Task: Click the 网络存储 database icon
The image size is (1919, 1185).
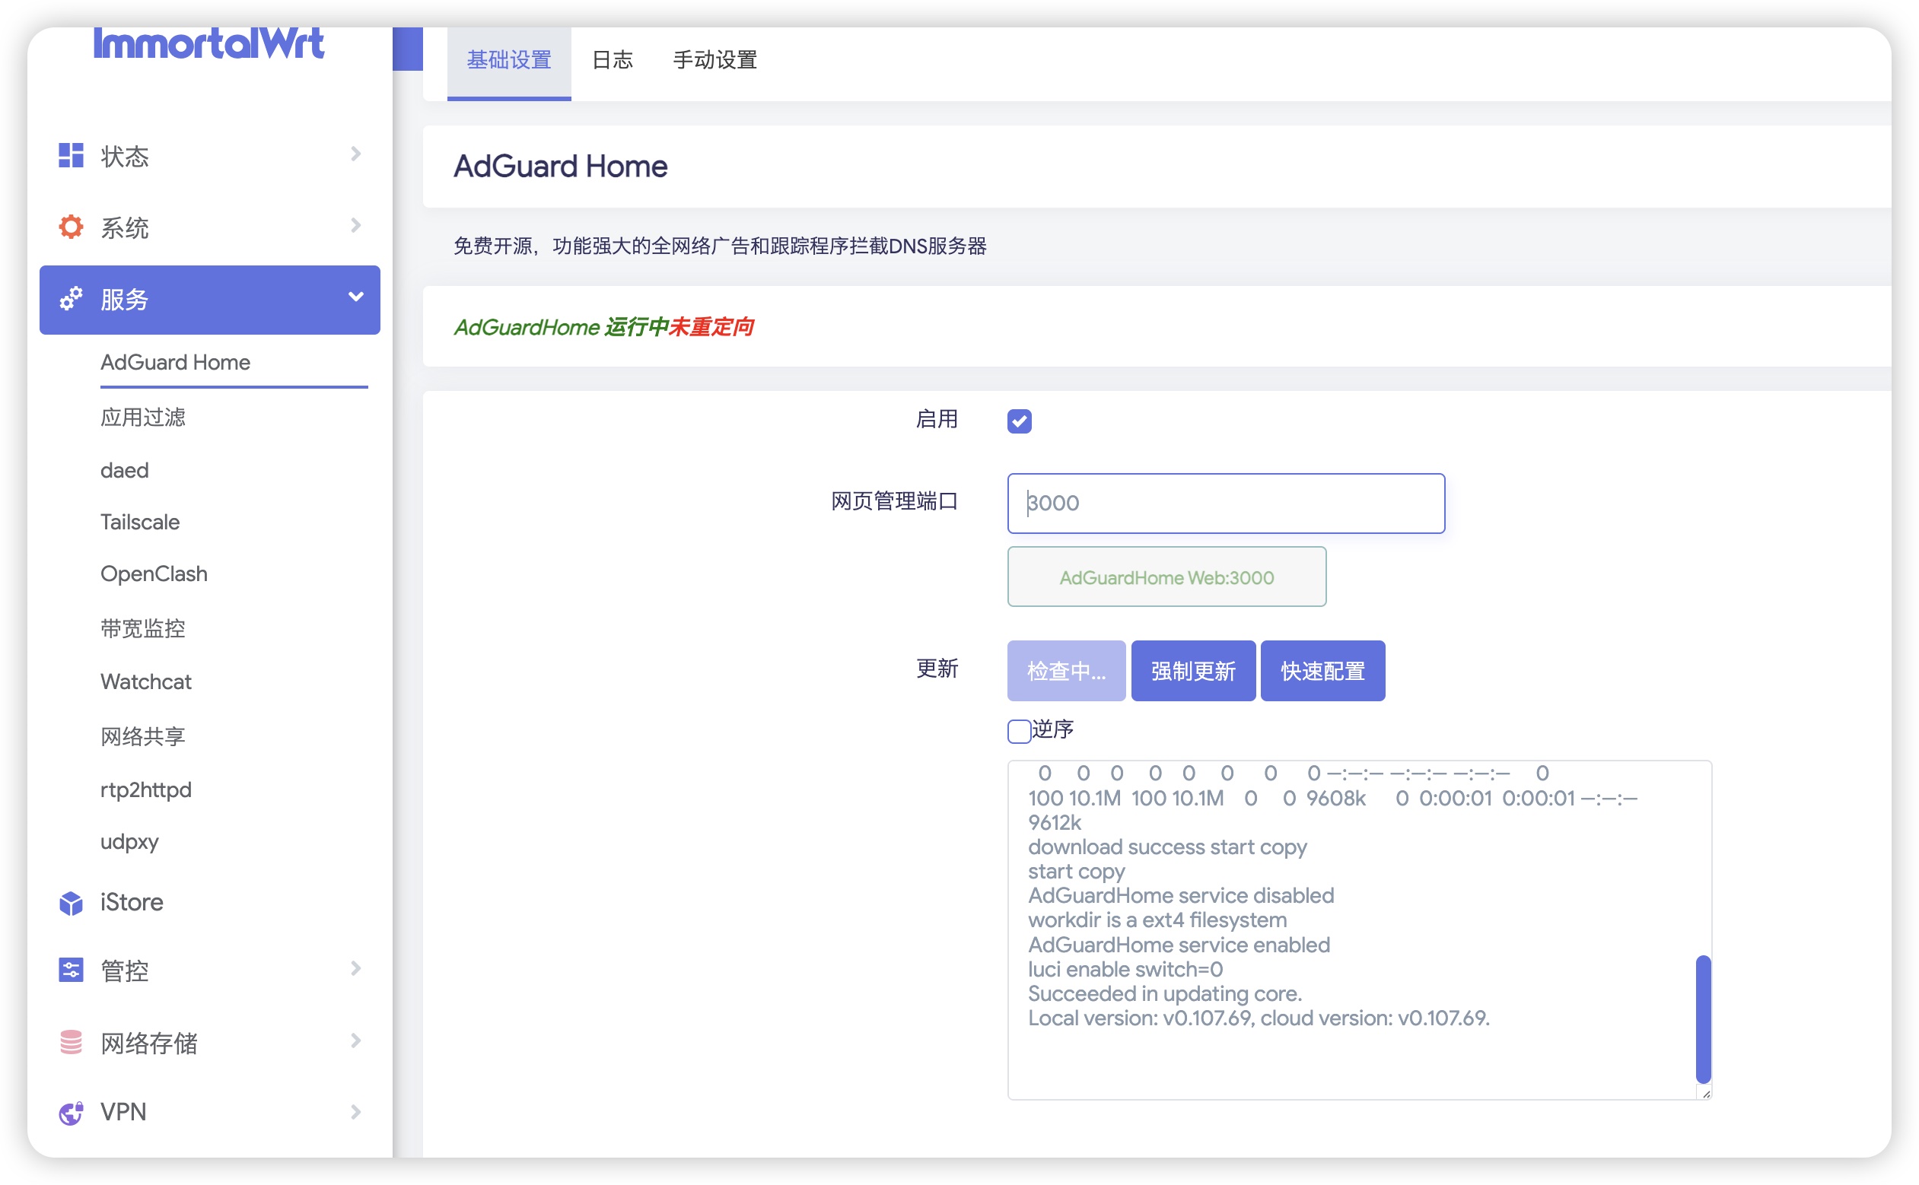Action: pos(71,1042)
